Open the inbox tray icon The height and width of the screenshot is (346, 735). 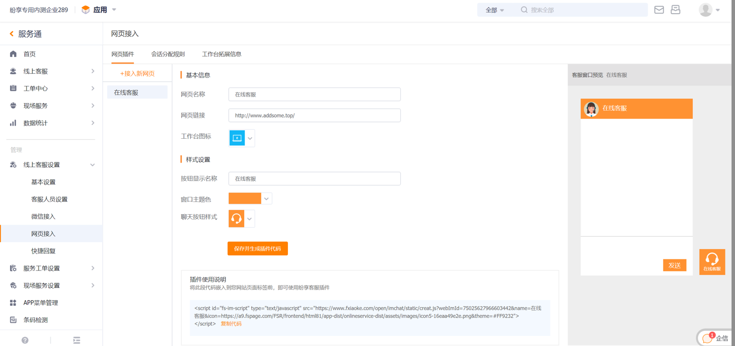675,9
